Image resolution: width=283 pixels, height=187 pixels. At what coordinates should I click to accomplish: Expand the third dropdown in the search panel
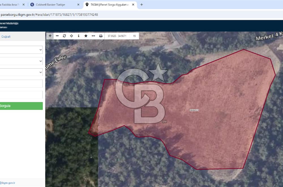(21, 72)
